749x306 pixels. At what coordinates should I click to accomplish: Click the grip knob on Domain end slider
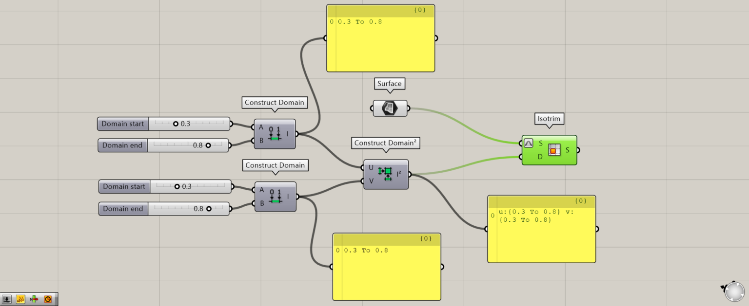point(209,145)
